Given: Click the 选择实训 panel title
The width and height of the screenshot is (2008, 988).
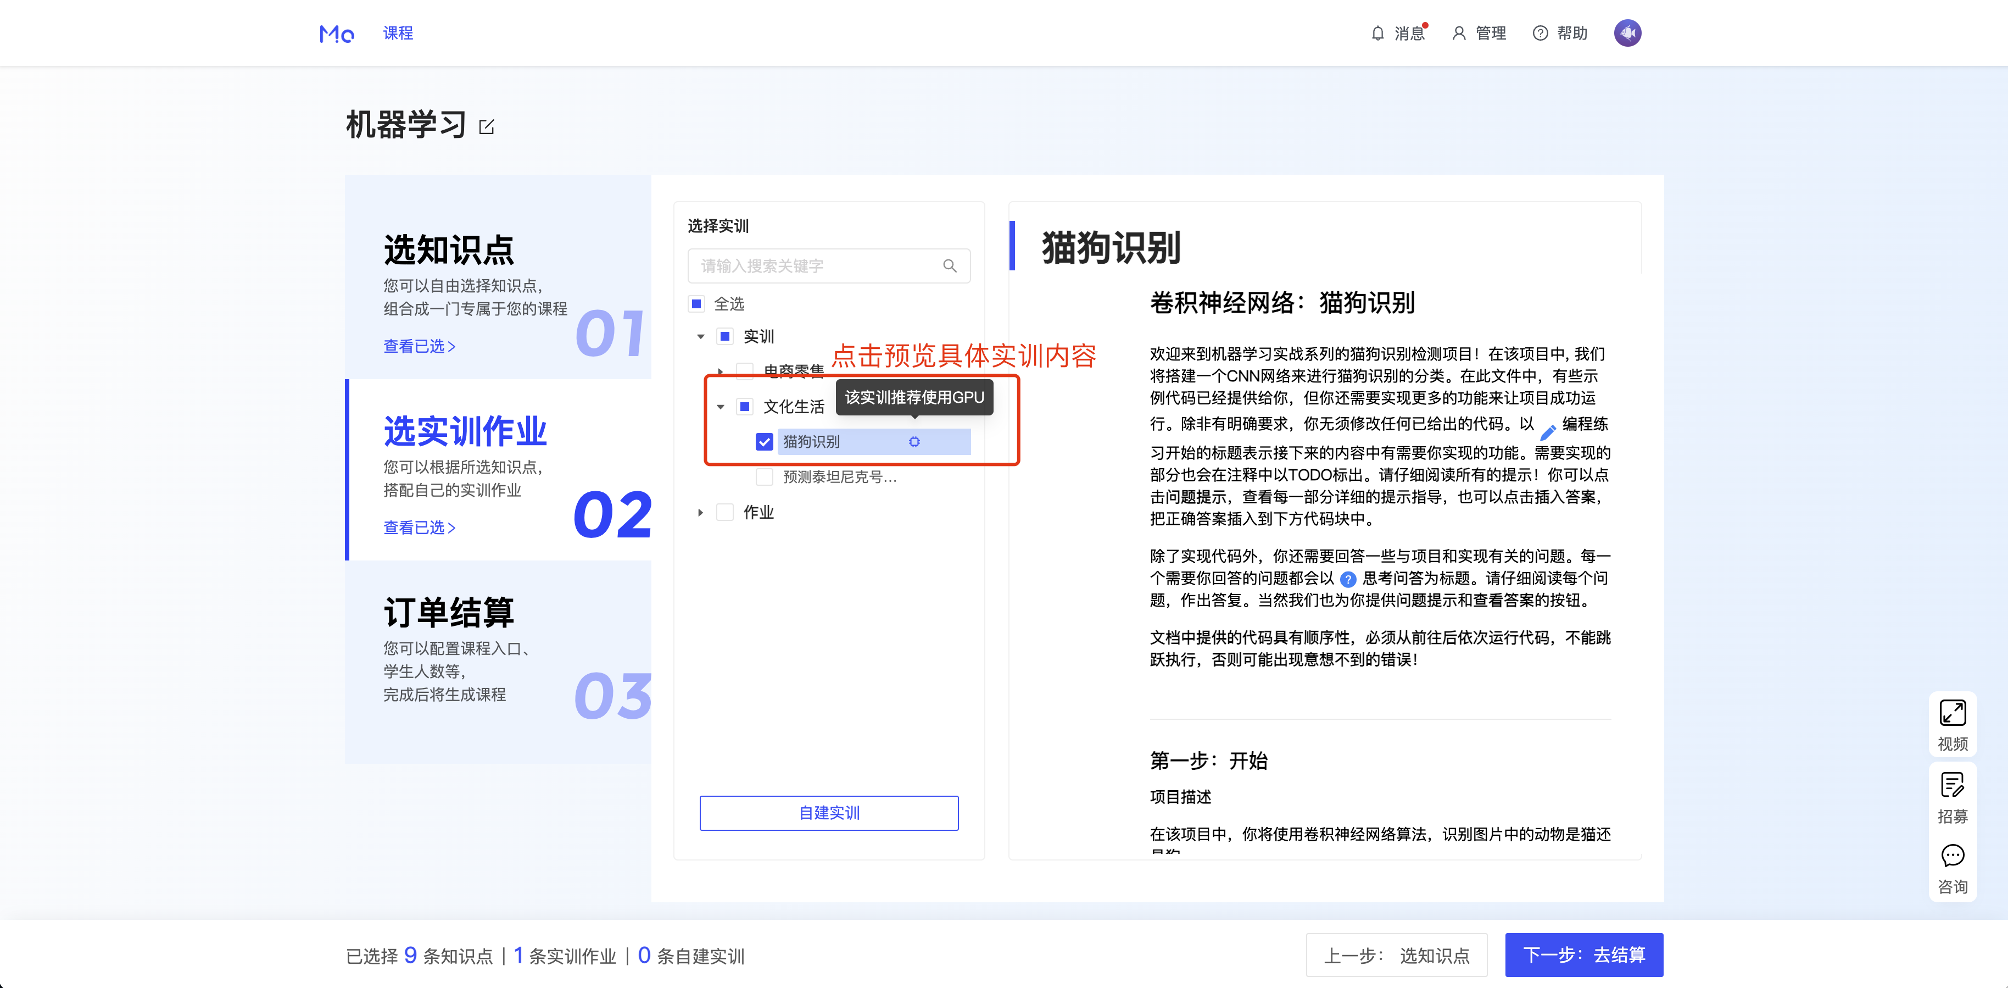Looking at the screenshot, I should (718, 226).
